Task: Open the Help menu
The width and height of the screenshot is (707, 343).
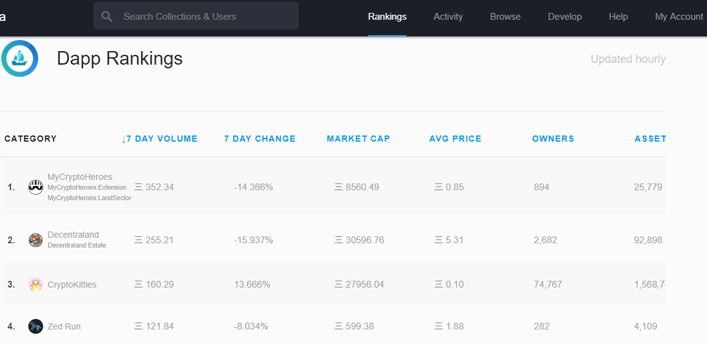Action: click(x=618, y=17)
